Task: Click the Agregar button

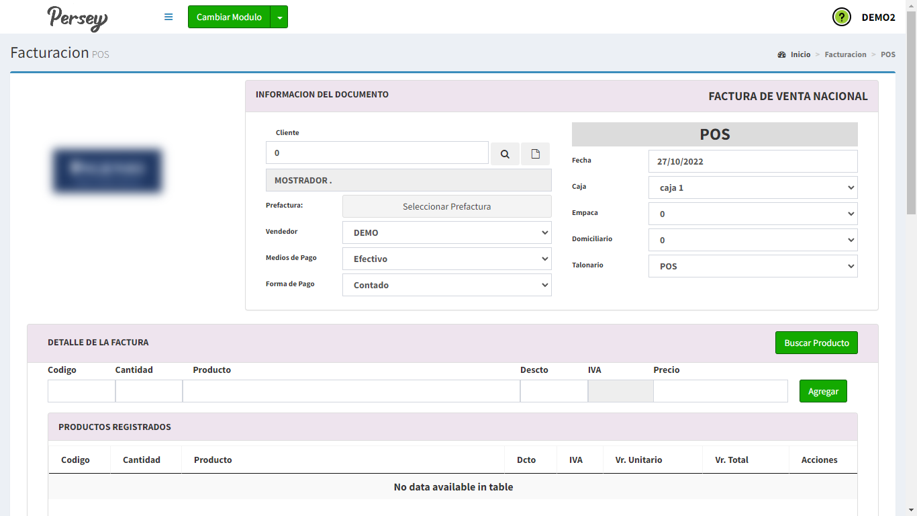Action: pos(823,391)
